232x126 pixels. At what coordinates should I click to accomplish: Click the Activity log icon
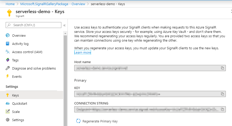coord(7,44)
